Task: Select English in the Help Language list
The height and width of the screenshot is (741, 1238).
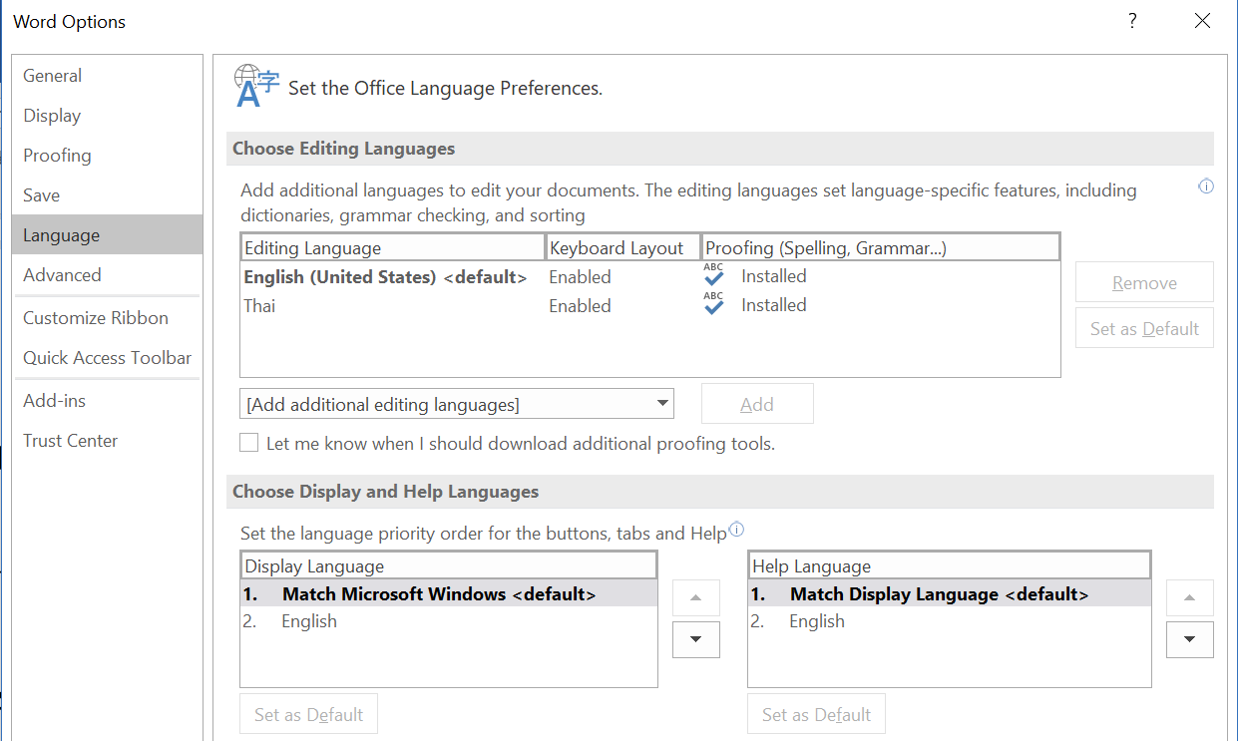Action: [x=817, y=621]
